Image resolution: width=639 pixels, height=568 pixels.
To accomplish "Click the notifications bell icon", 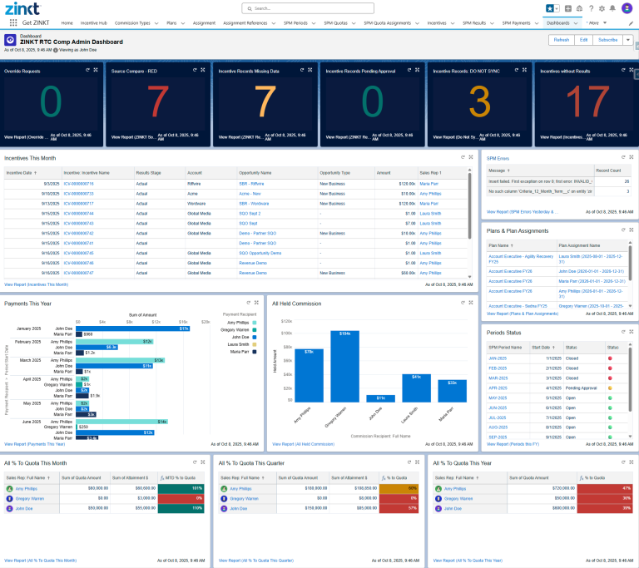I will [x=613, y=8].
